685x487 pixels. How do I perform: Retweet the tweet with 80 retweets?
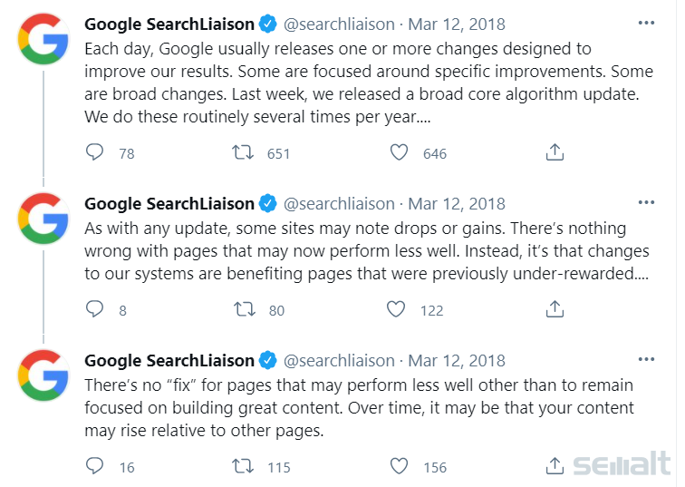pos(245,309)
